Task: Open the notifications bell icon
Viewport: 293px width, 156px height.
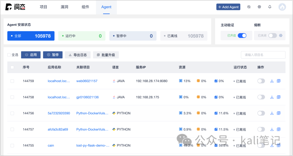Action: (270, 7)
